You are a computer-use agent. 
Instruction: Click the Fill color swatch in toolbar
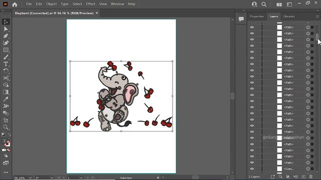(5, 141)
